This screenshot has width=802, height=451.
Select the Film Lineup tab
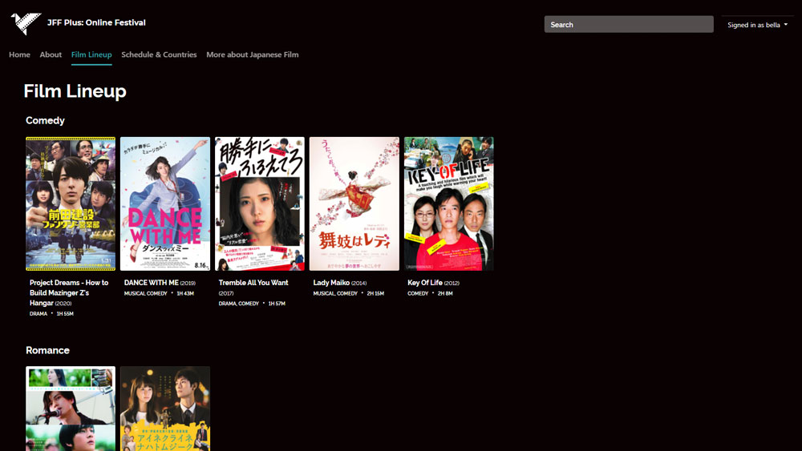click(x=91, y=54)
